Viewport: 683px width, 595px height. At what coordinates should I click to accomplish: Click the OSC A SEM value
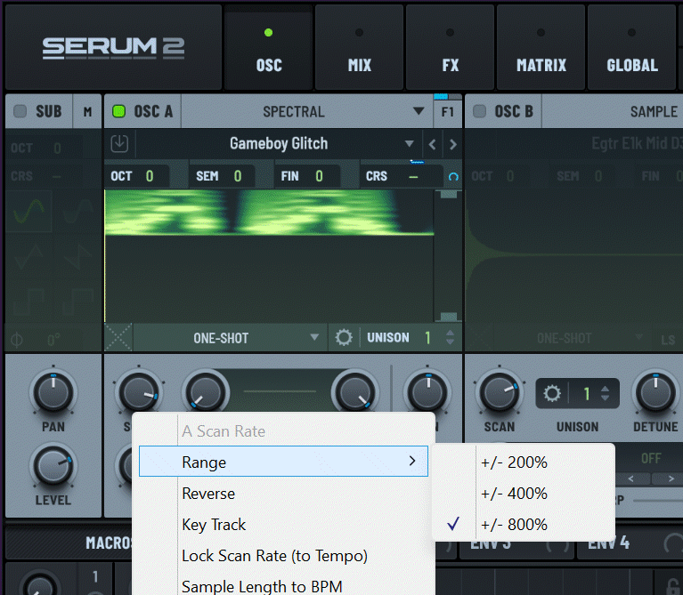click(x=238, y=176)
